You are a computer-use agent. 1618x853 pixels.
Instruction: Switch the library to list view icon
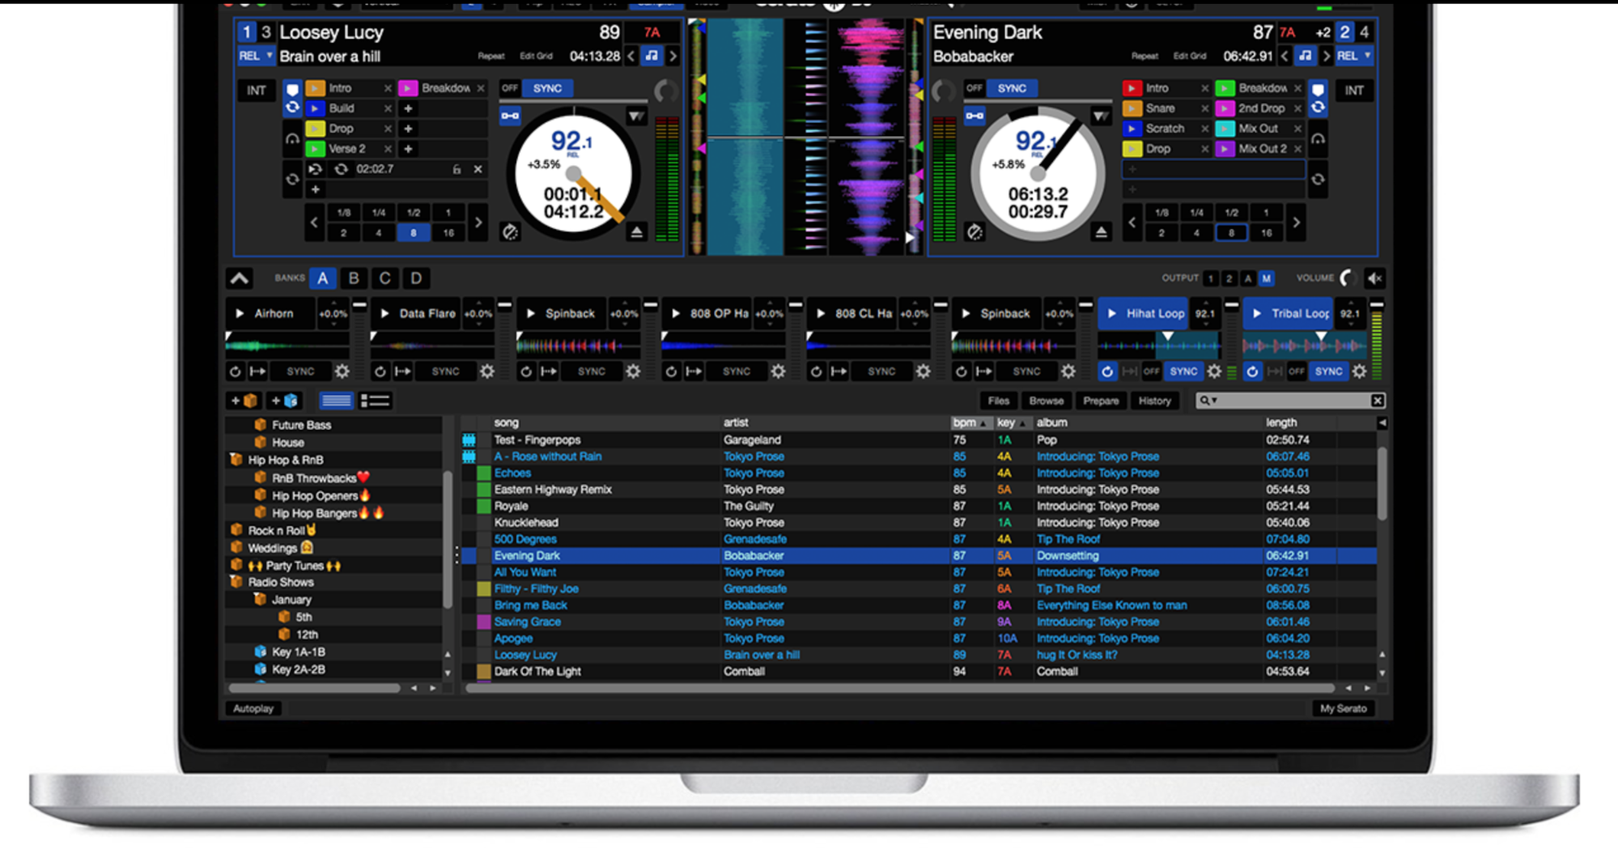pyautogui.click(x=376, y=400)
